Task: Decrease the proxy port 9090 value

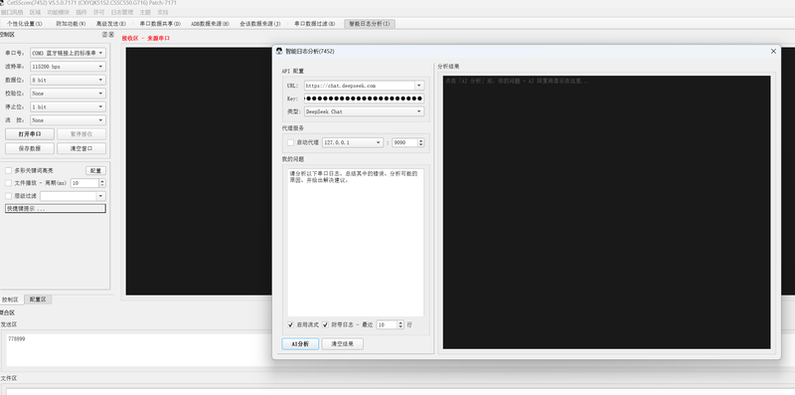Action: (420, 145)
